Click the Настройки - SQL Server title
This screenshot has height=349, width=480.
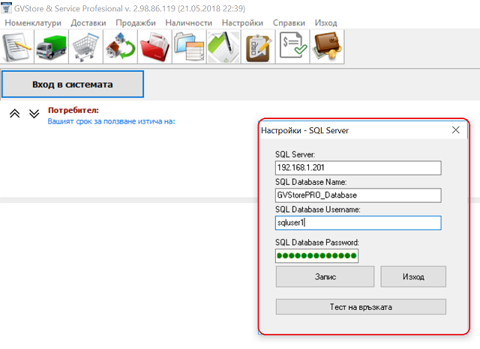305,130
